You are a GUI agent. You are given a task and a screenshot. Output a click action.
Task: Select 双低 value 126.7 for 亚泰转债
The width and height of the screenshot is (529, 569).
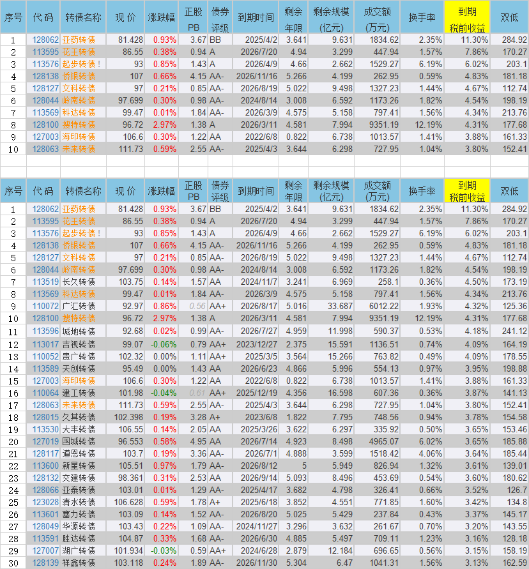(x=517, y=490)
